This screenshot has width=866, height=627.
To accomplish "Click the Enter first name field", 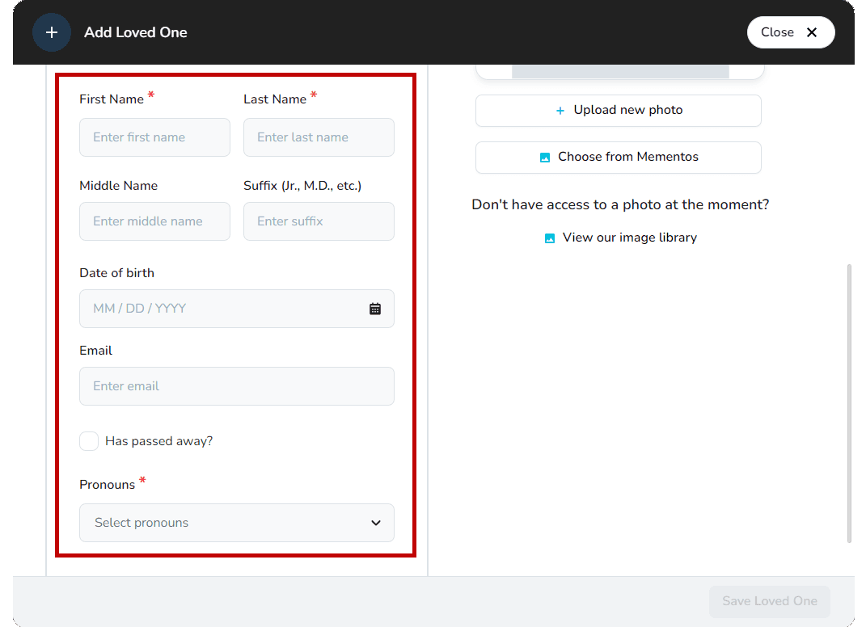I will (154, 137).
